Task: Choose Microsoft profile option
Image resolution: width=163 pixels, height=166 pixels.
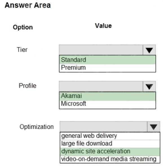Action: (x=107, y=104)
